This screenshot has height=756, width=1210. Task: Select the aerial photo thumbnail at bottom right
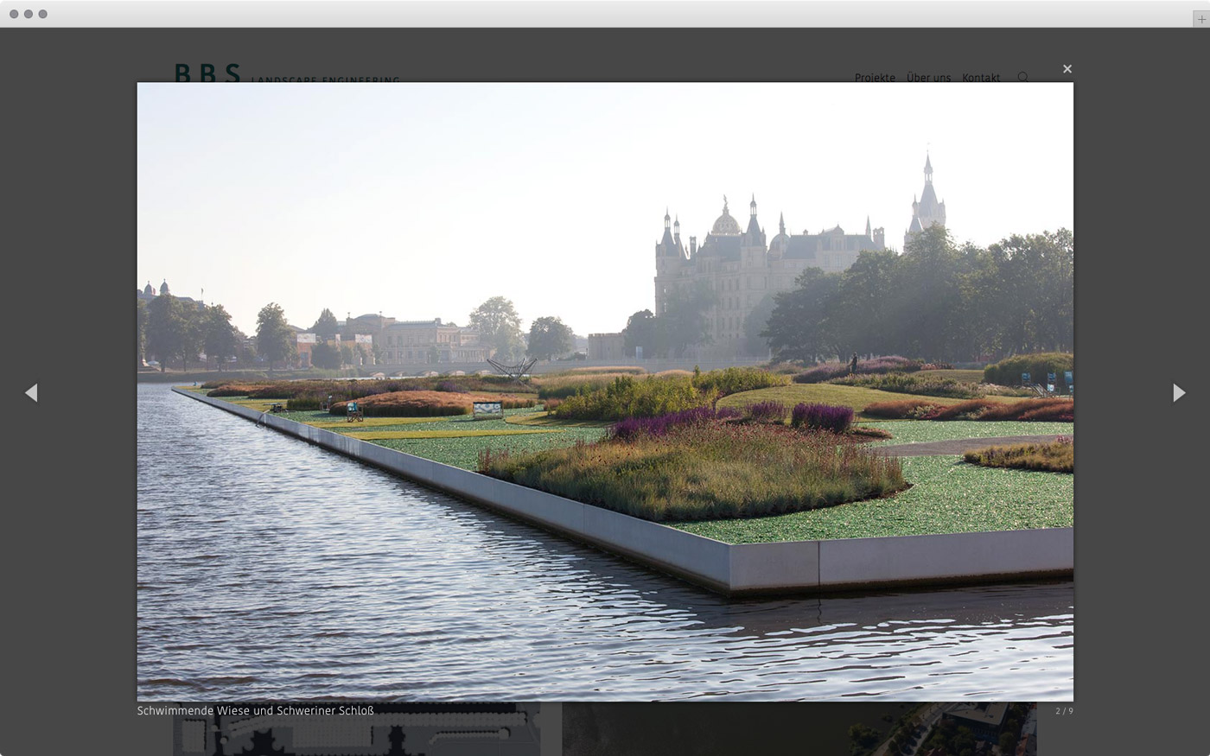pos(799,734)
